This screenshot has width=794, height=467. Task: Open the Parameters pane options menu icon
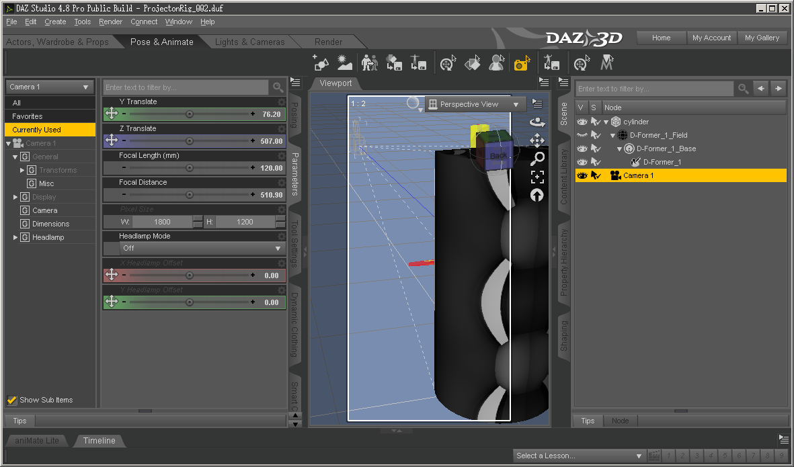click(x=296, y=83)
